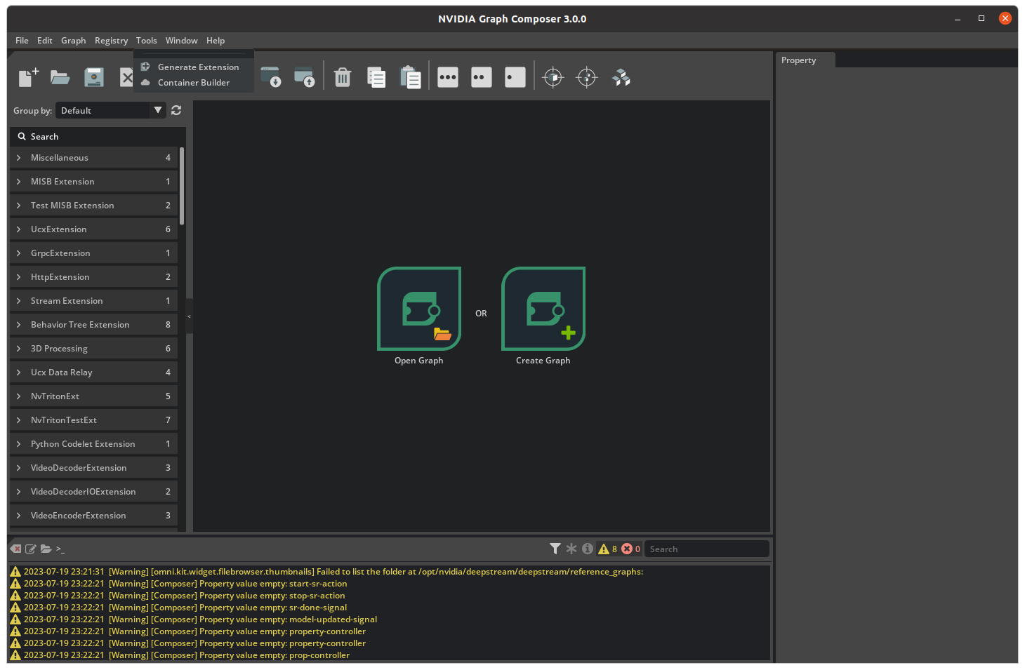
Task: Click the New Graph toolbar icon
Action: click(28, 77)
